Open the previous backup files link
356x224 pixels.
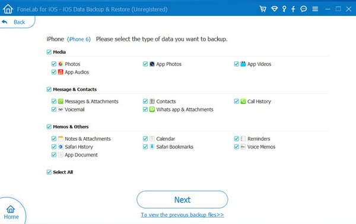pyautogui.click(x=182, y=215)
